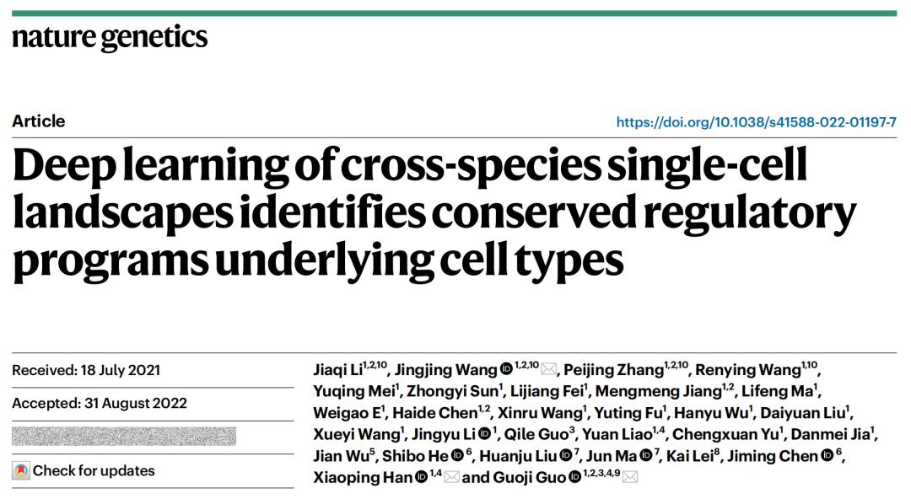Click the ORCID icon beside Jingjing Wang

point(505,369)
